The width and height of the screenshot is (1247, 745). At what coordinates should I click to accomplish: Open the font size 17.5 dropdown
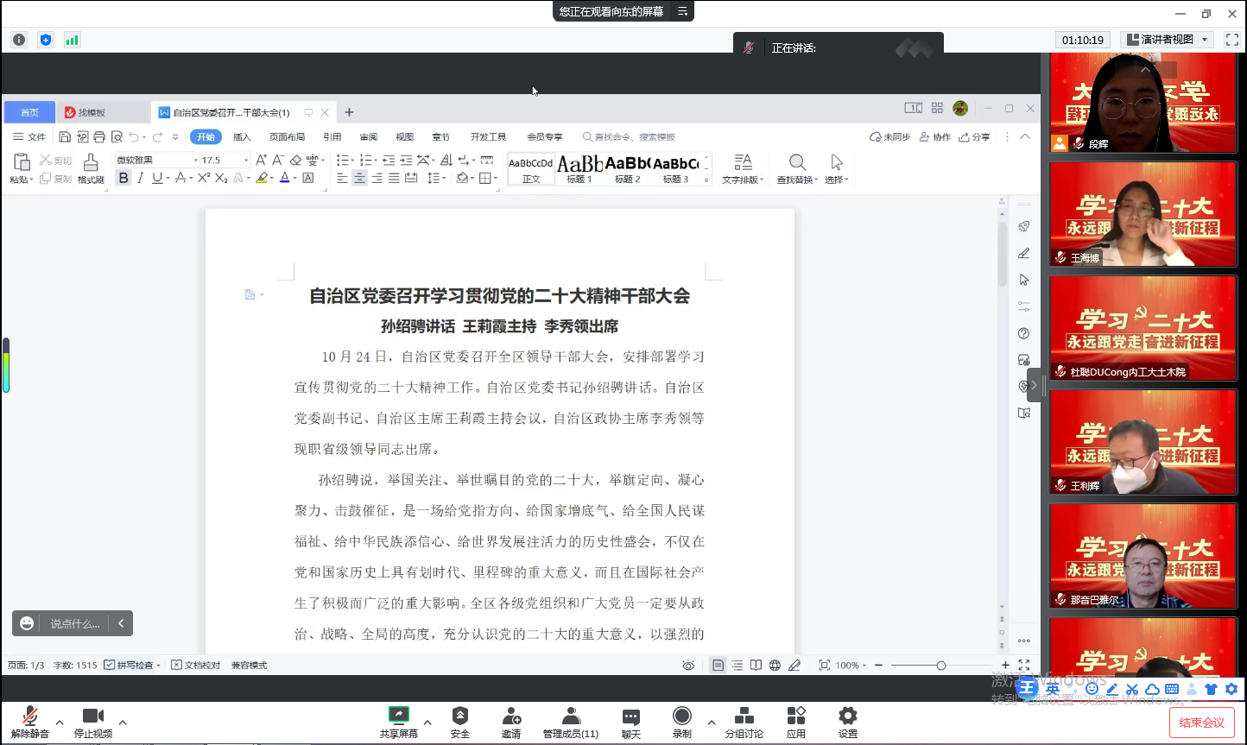245,161
